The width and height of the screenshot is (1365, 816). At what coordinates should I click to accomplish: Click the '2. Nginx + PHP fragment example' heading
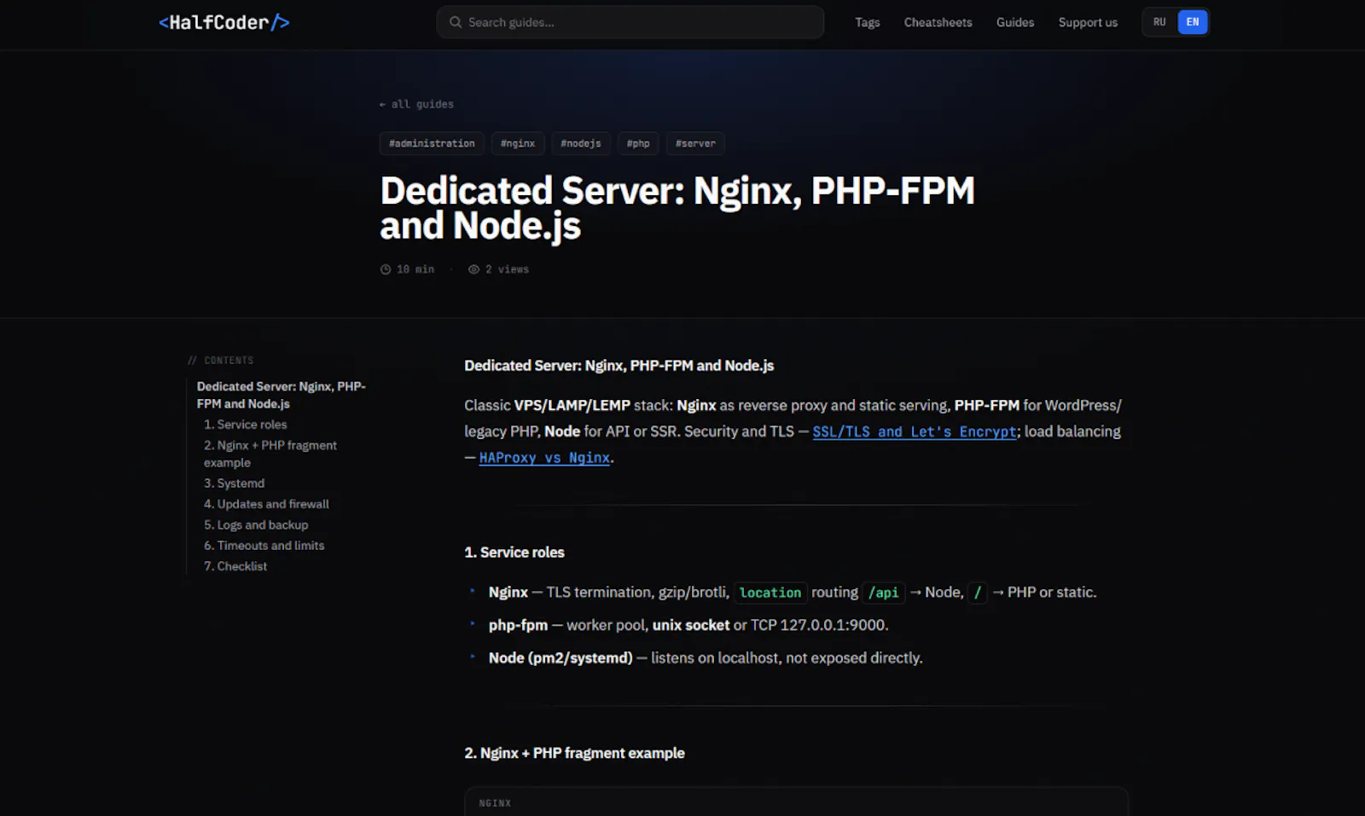[x=574, y=753]
